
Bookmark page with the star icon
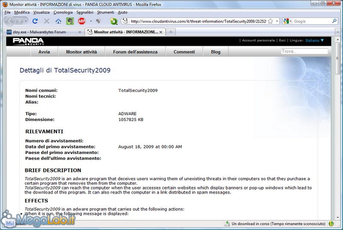271,21
